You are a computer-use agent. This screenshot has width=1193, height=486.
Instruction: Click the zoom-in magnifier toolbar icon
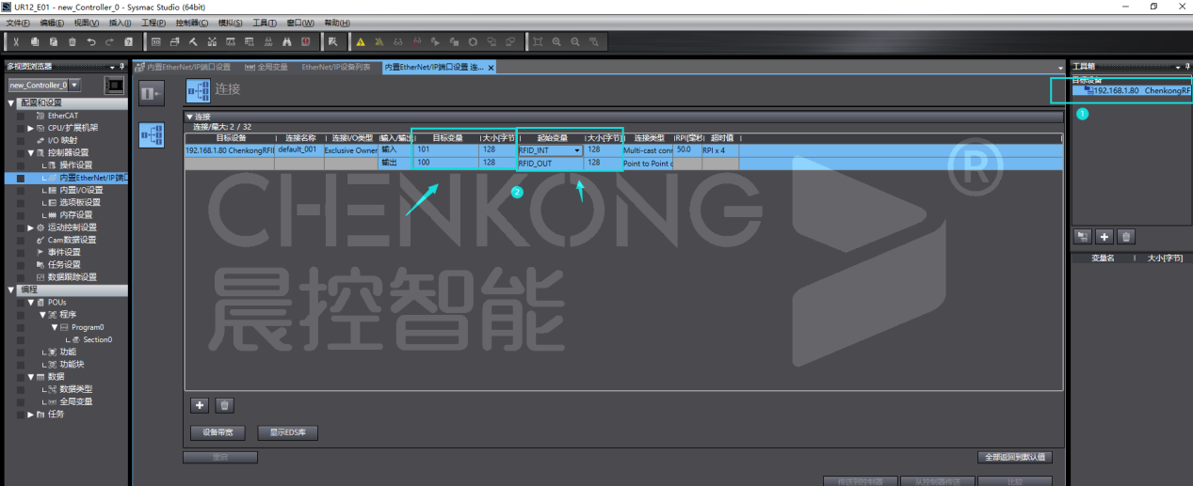click(x=556, y=41)
